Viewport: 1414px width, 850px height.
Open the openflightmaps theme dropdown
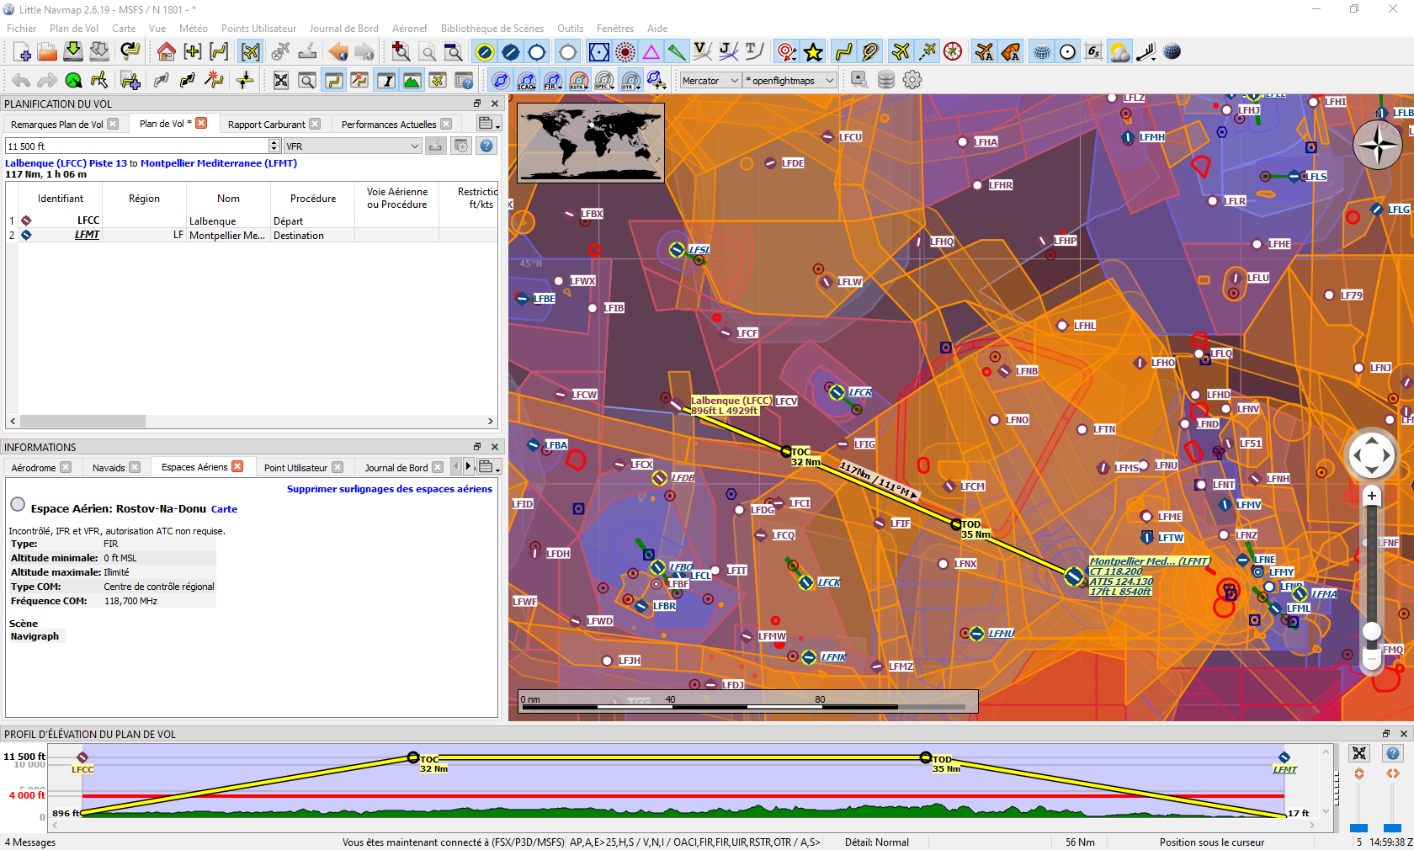pyautogui.click(x=789, y=81)
